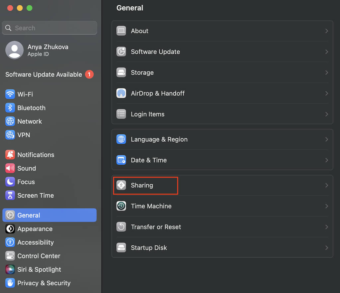Open Software Update Available notice
340x293 pixels.
click(43, 74)
